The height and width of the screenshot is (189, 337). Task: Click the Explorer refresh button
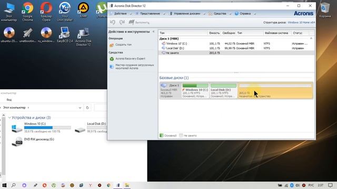[x=87, y=108]
